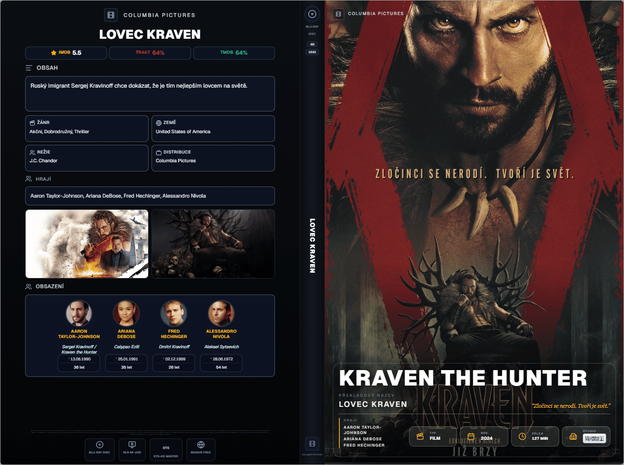Click the list icon next to OBSAH
This screenshot has width=624, height=465.
click(29, 68)
